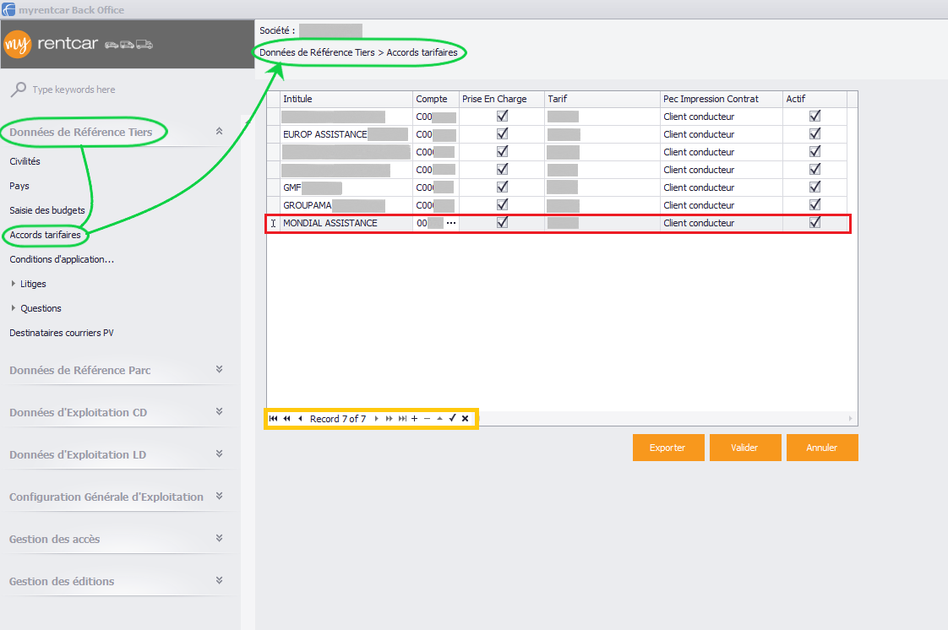Confirm edit with navigator checkmark
The height and width of the screenshot is (630, 948).
[x=452, y=418]
